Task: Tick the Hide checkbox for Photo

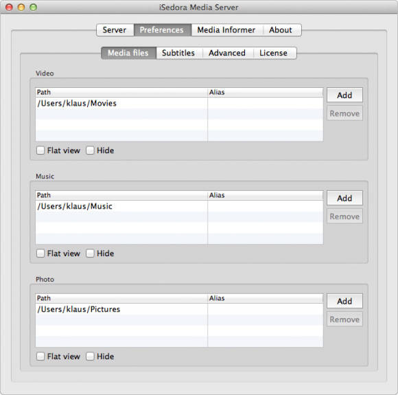Action: pyautogui.click(x=90, y=357)
